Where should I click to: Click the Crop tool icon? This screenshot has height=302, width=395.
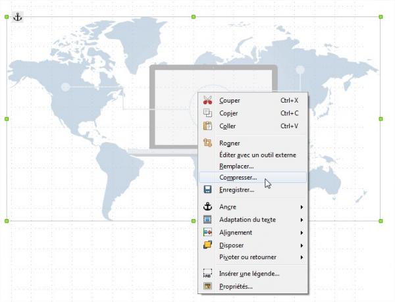click(x=207, y=143)
